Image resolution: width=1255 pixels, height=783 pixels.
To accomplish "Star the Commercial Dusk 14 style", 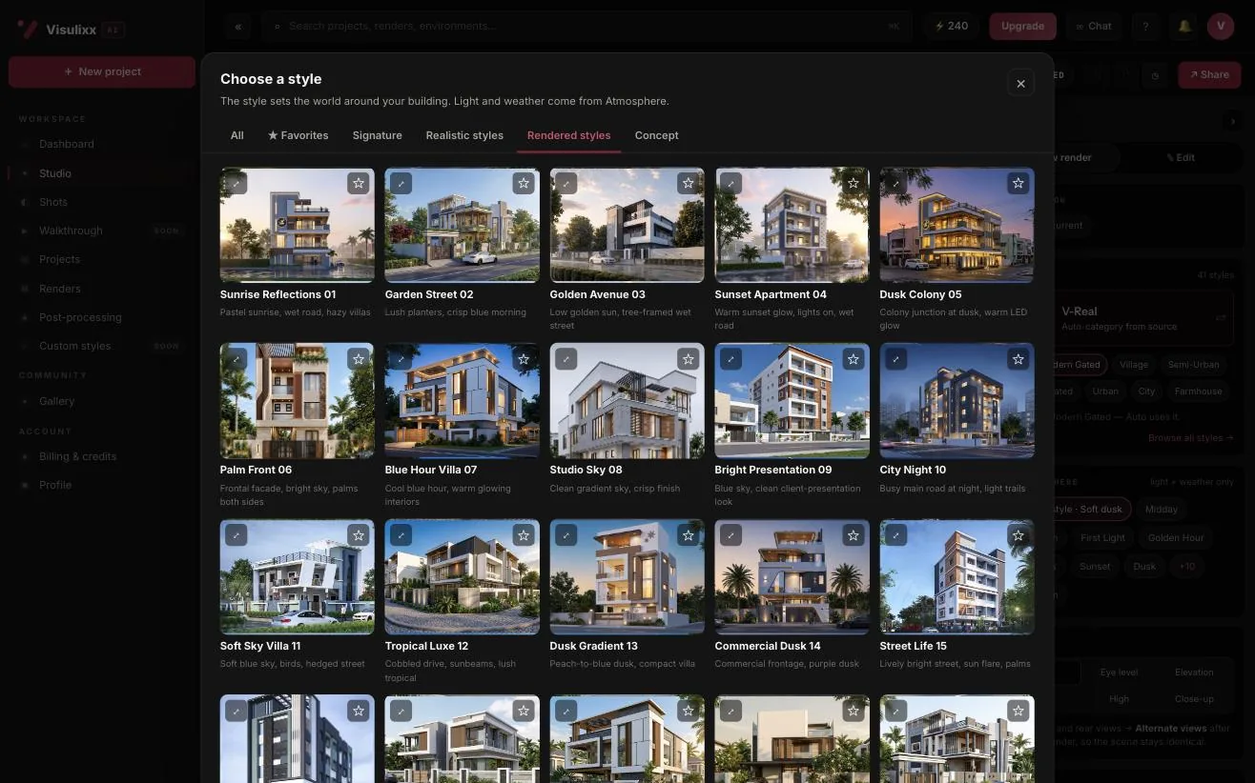I will pyautogui.click(x=854, y=535).
